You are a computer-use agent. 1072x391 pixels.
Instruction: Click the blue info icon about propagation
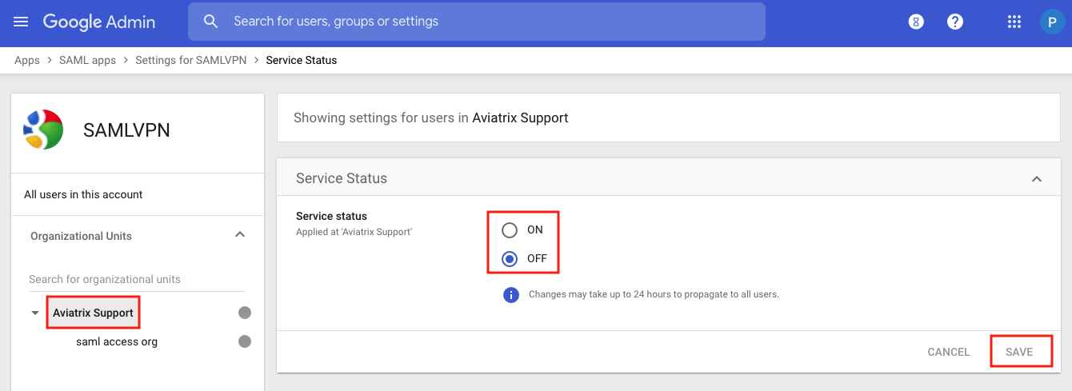(x=510, y=294)
